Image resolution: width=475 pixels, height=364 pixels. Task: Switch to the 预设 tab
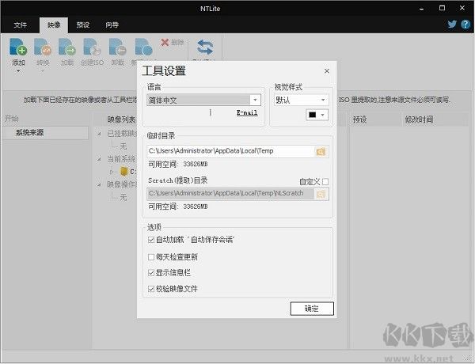point(82,25)
